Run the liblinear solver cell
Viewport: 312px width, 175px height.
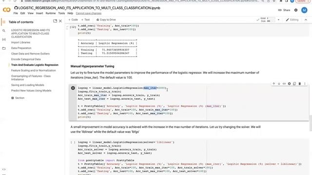tap(73, 142)
